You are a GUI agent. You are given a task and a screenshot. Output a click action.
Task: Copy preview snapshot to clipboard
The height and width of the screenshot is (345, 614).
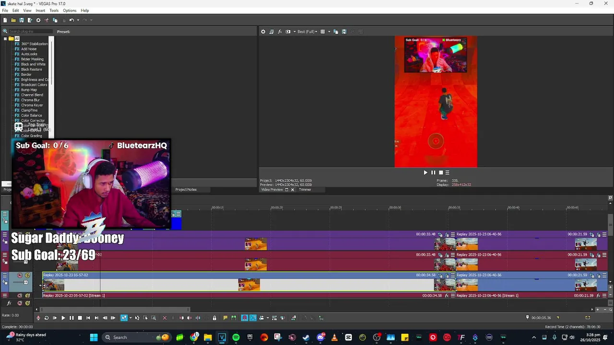pos(336,32)
